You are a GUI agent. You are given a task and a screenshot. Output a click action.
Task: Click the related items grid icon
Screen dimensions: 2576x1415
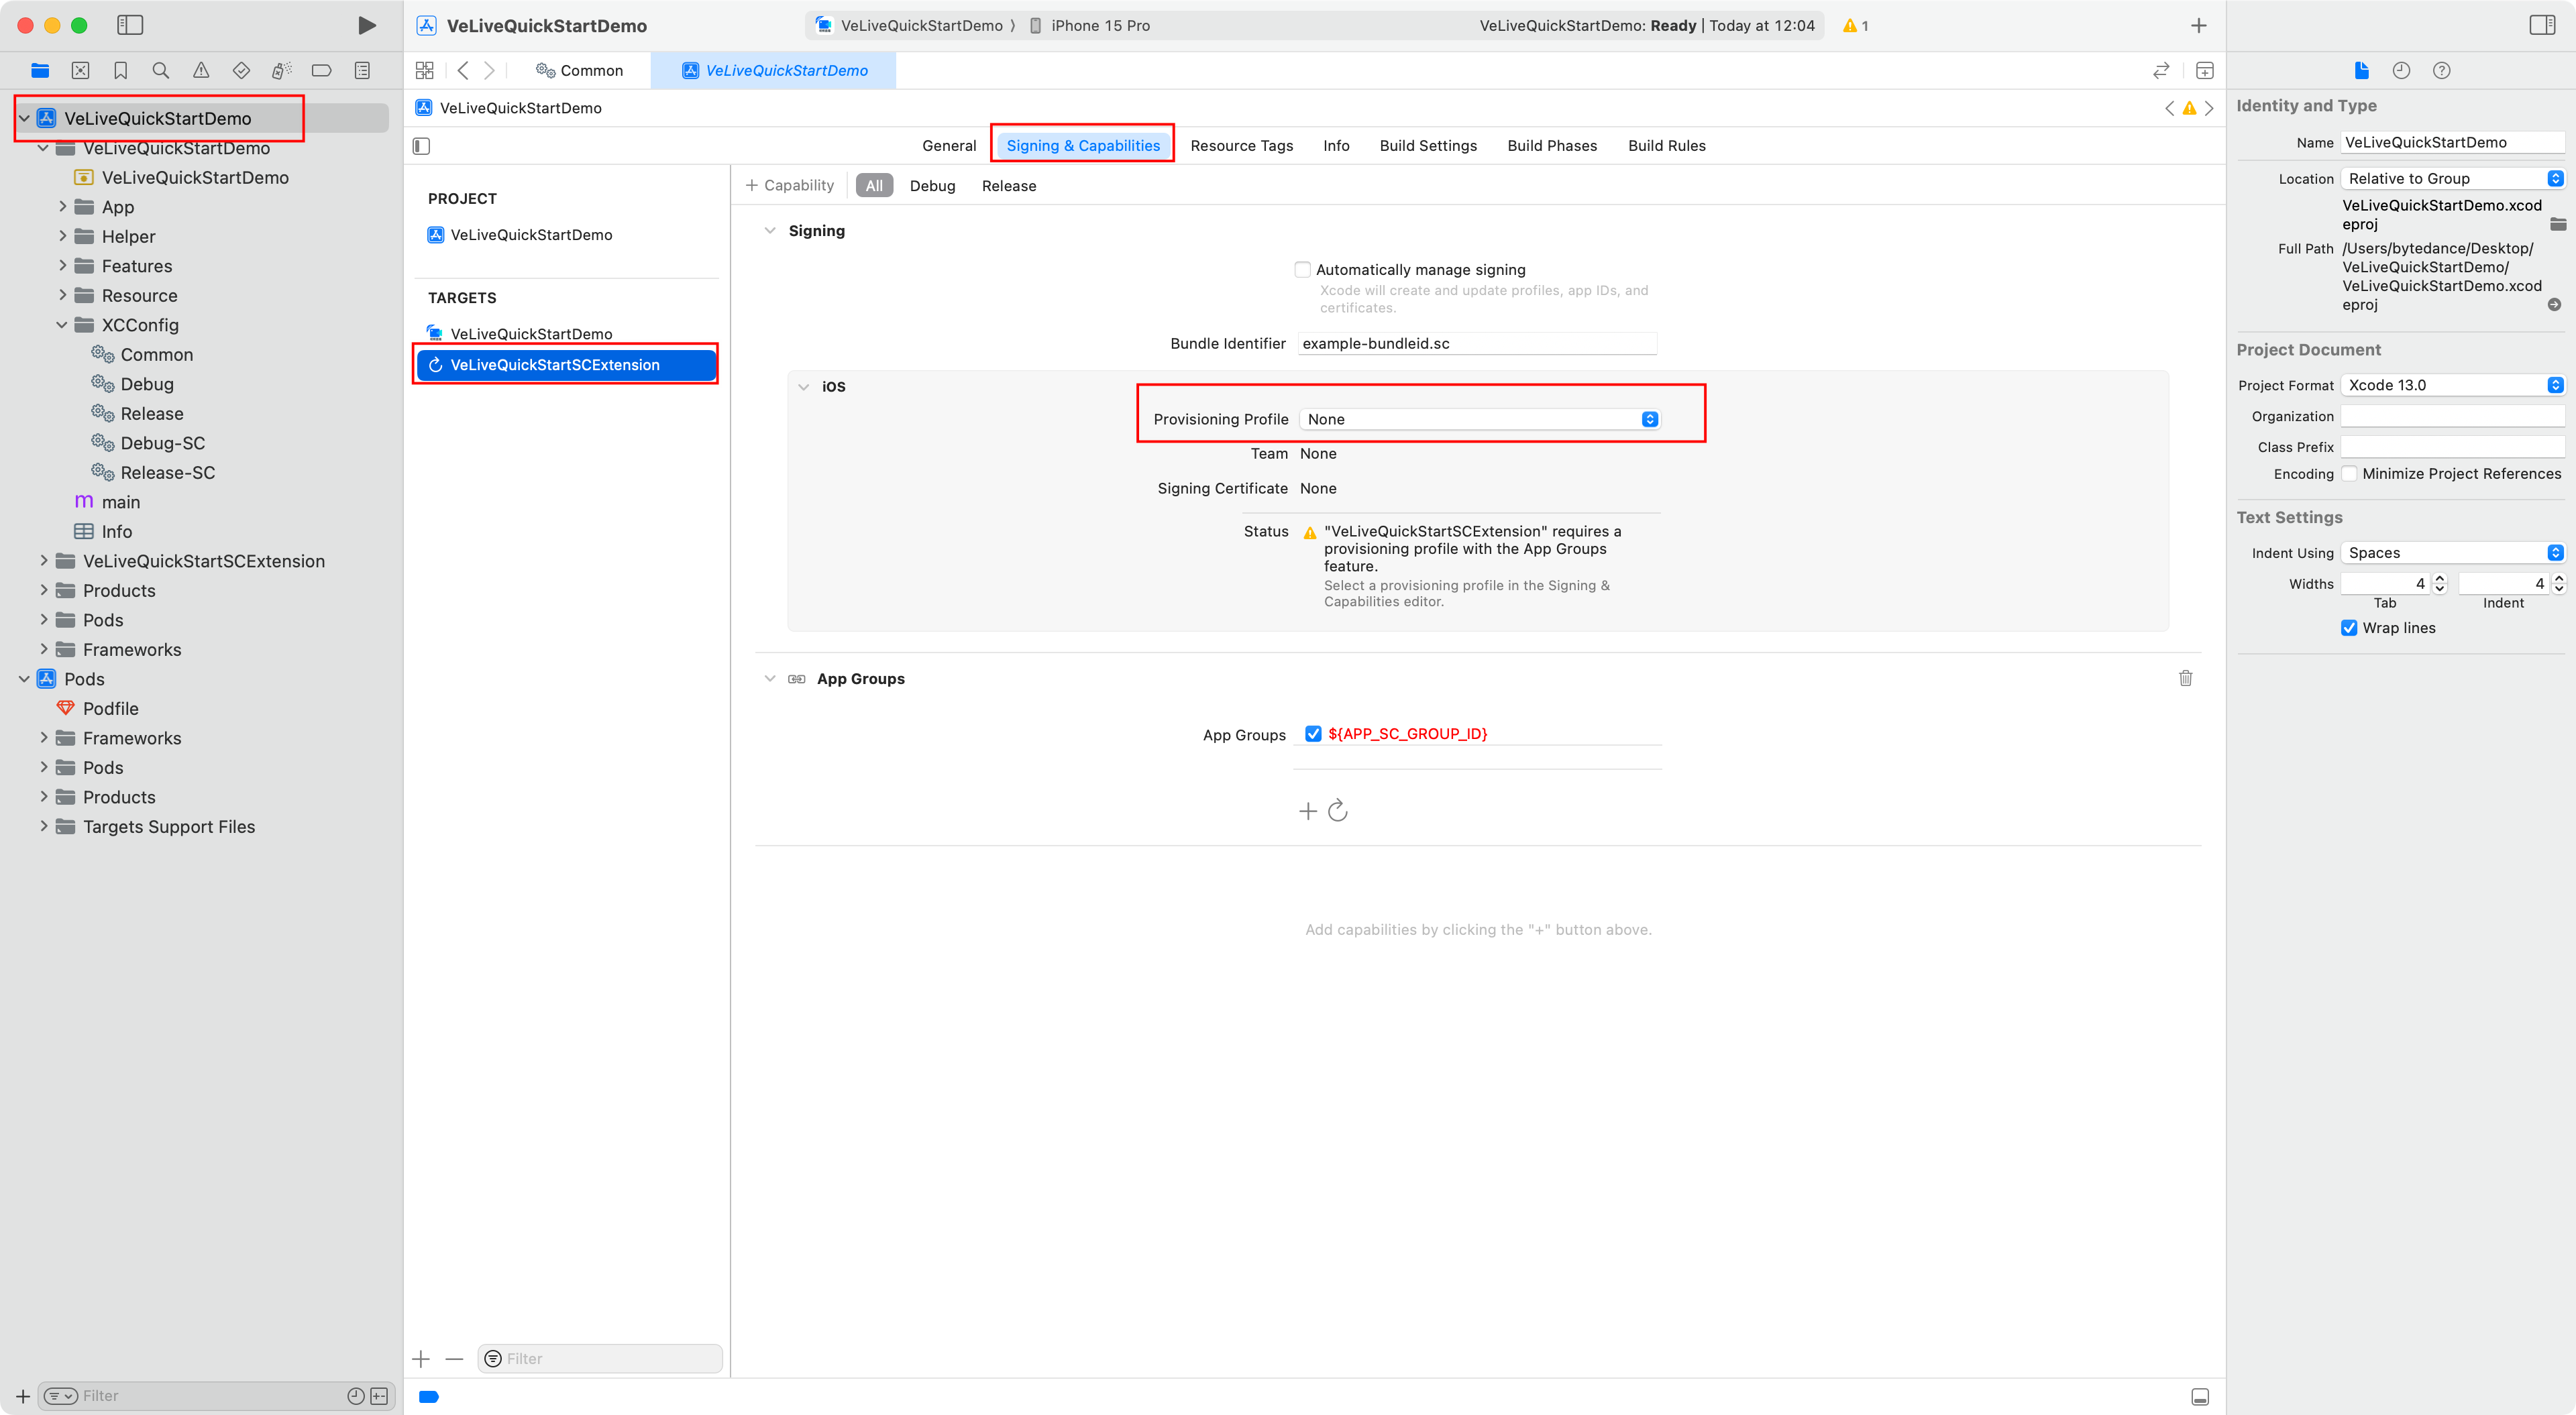click(x=424, y=70)
